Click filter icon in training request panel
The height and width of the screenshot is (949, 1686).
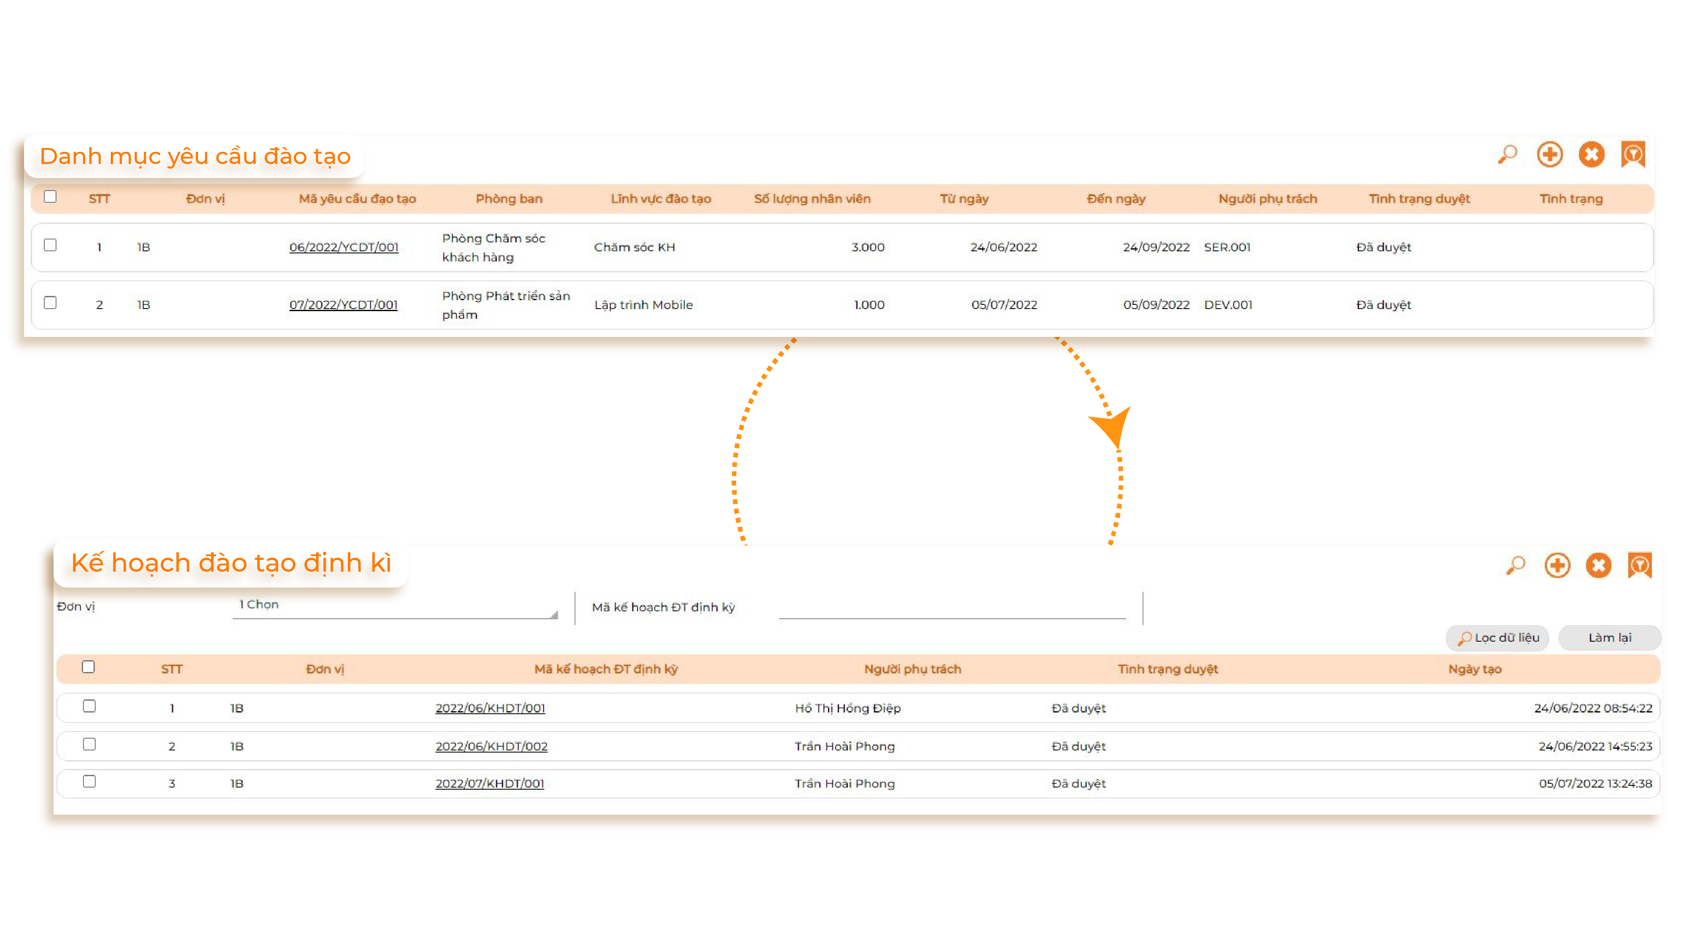1632,155
